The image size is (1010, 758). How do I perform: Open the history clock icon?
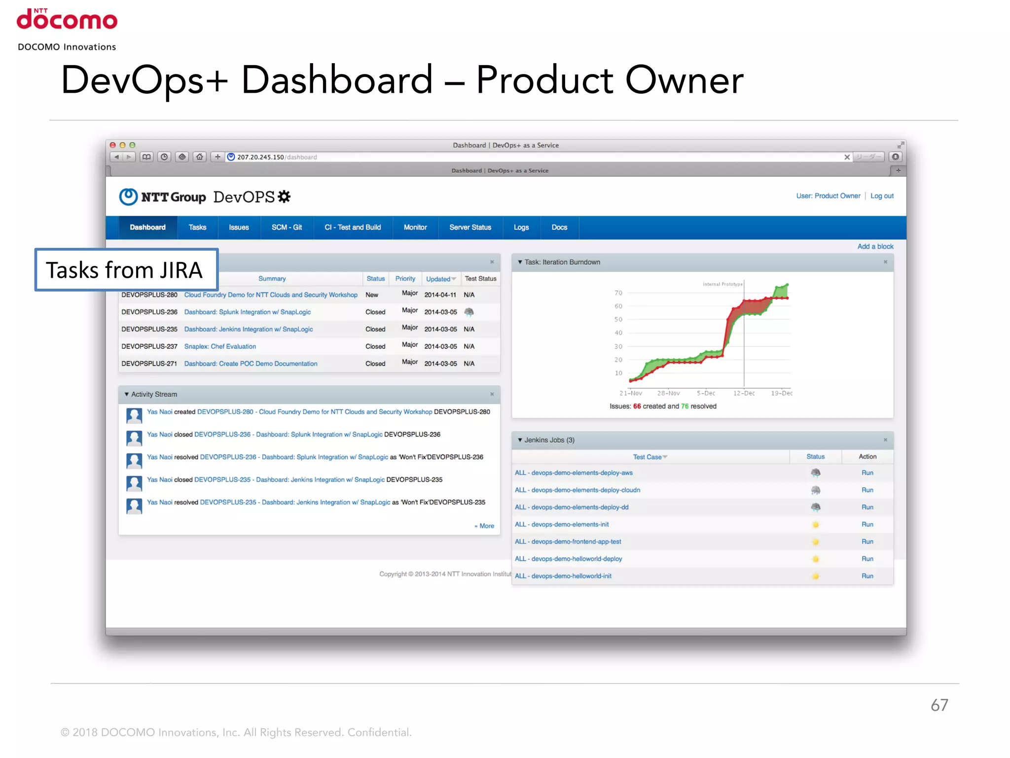(164, 157)
